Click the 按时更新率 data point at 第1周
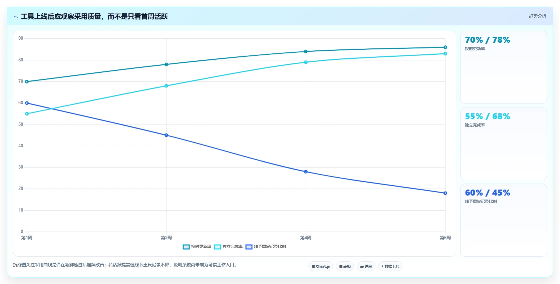The width and height of the screenshot is (560, 284). tap(27, 81)
